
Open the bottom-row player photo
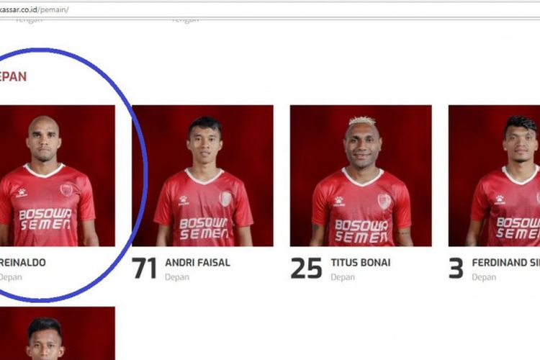click(x=57, y=333)
